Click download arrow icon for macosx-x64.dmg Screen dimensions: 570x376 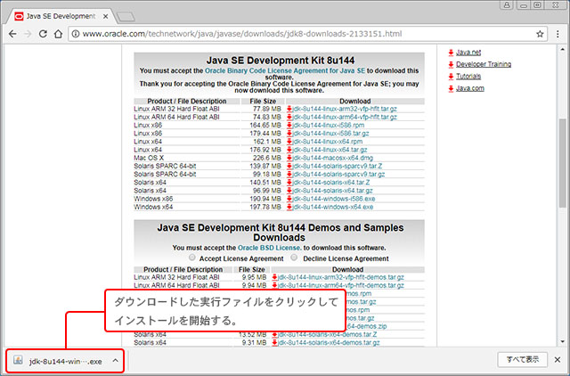(x=289, y=158)
